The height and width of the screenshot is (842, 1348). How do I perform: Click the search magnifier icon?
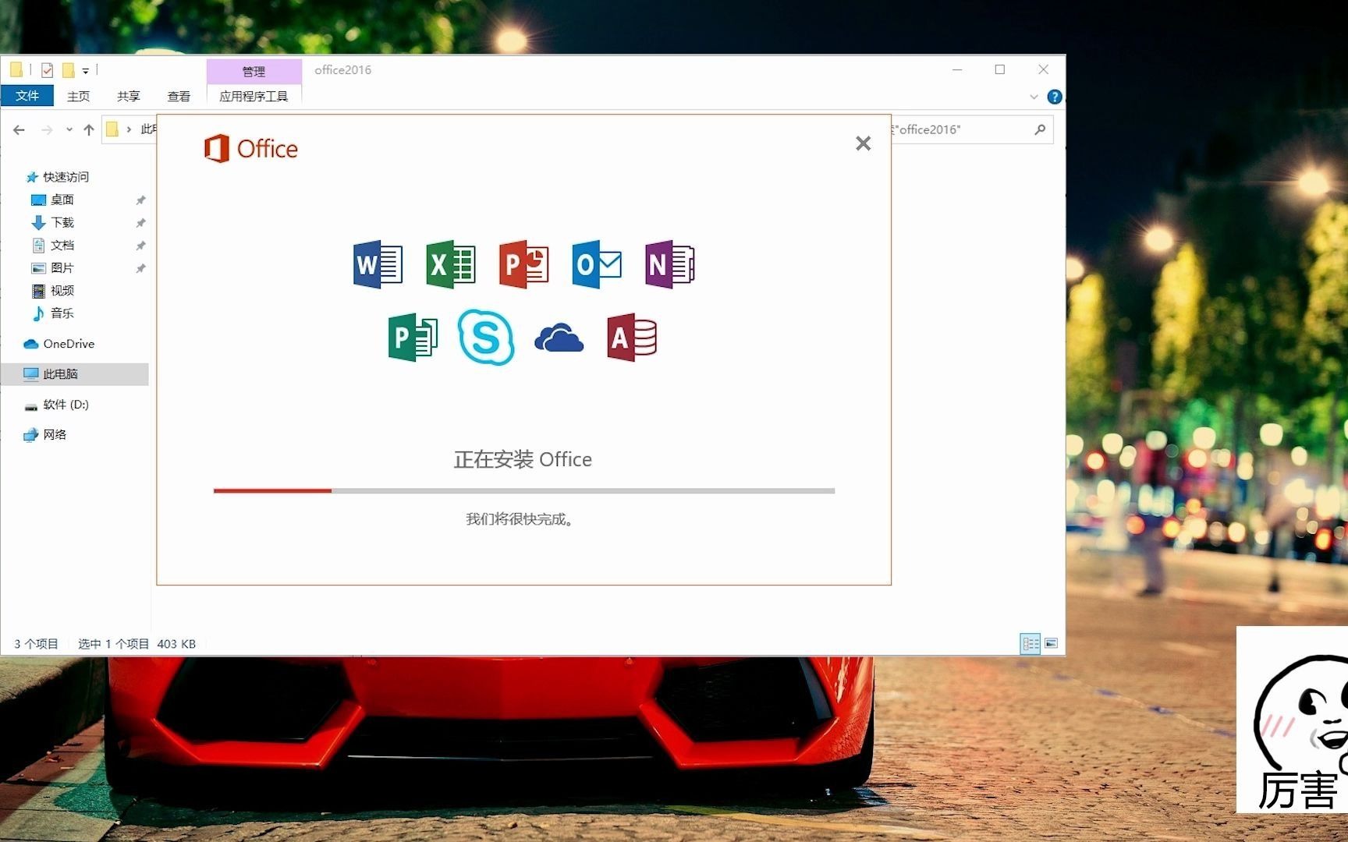tap(1040, 129)
